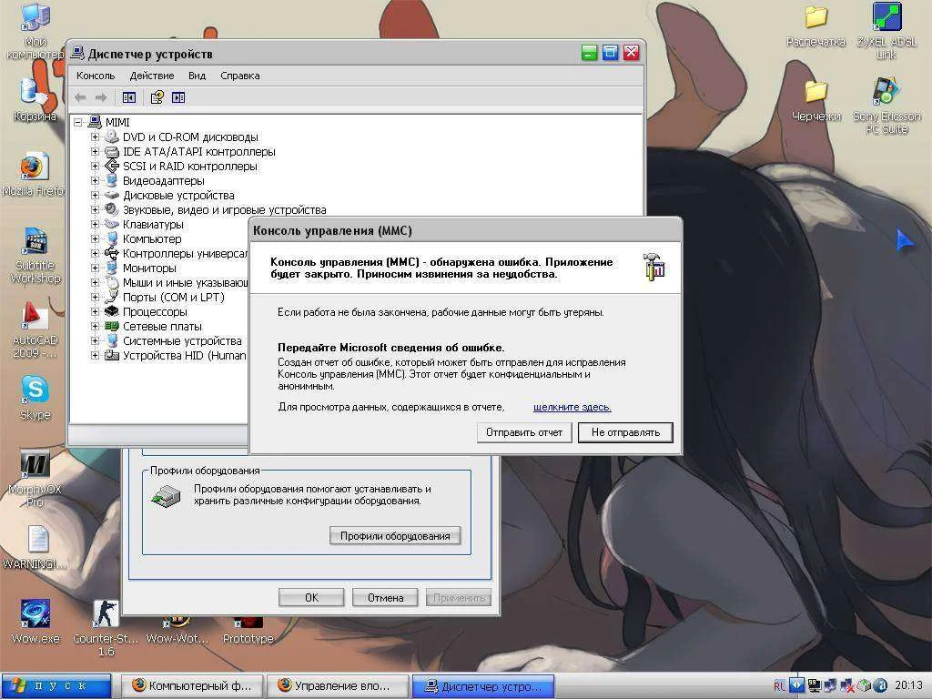Expand DVD и CD-ROM дисководы node
The height and width of the screenshot is (699, 932).
[95, 137]
